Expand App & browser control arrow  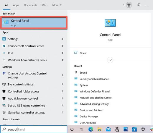62,98
